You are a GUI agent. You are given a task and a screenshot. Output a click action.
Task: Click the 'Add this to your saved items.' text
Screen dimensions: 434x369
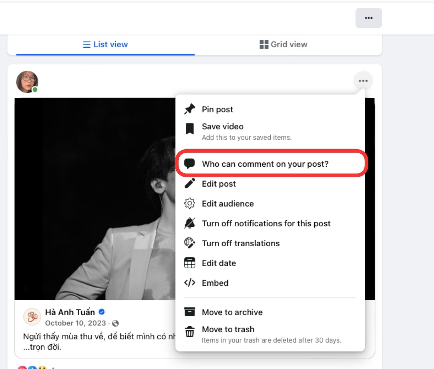247,137
